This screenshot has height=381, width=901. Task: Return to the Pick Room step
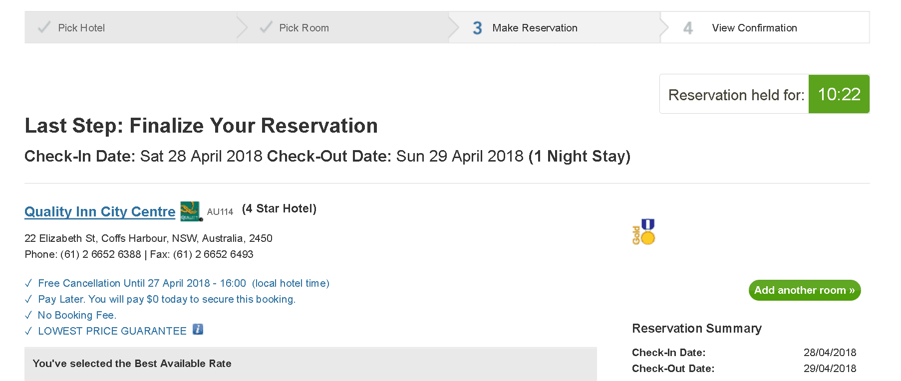tap(303, 28)
